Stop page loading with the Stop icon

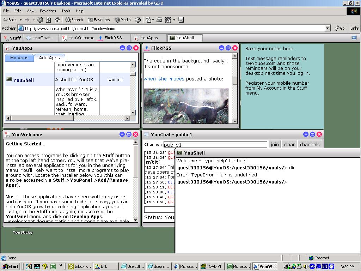(40, 20)
